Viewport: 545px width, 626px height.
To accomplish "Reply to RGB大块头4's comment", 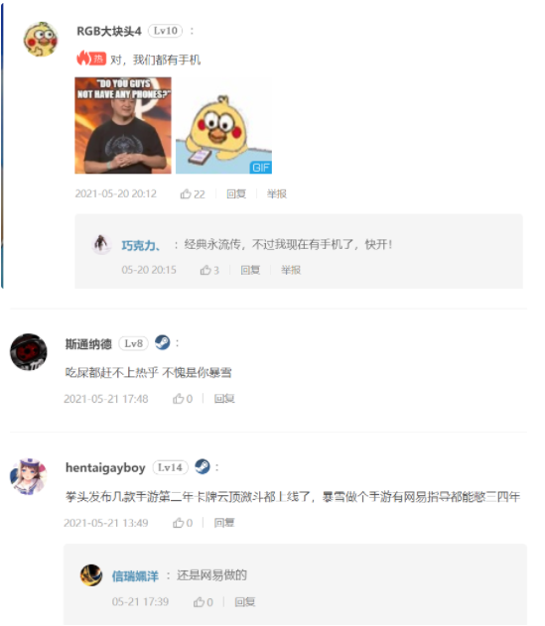I will 236,194.
